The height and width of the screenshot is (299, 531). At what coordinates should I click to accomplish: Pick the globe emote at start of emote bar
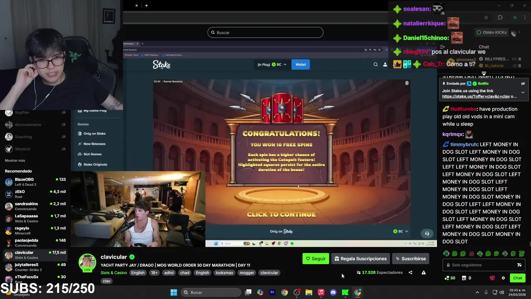coord(446,253)
